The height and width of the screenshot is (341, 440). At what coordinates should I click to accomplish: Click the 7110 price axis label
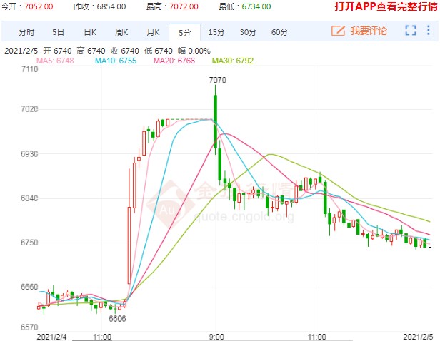pyautogui.click(x=29, y=69)
